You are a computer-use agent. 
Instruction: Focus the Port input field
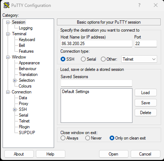click(x=145, y=44)
